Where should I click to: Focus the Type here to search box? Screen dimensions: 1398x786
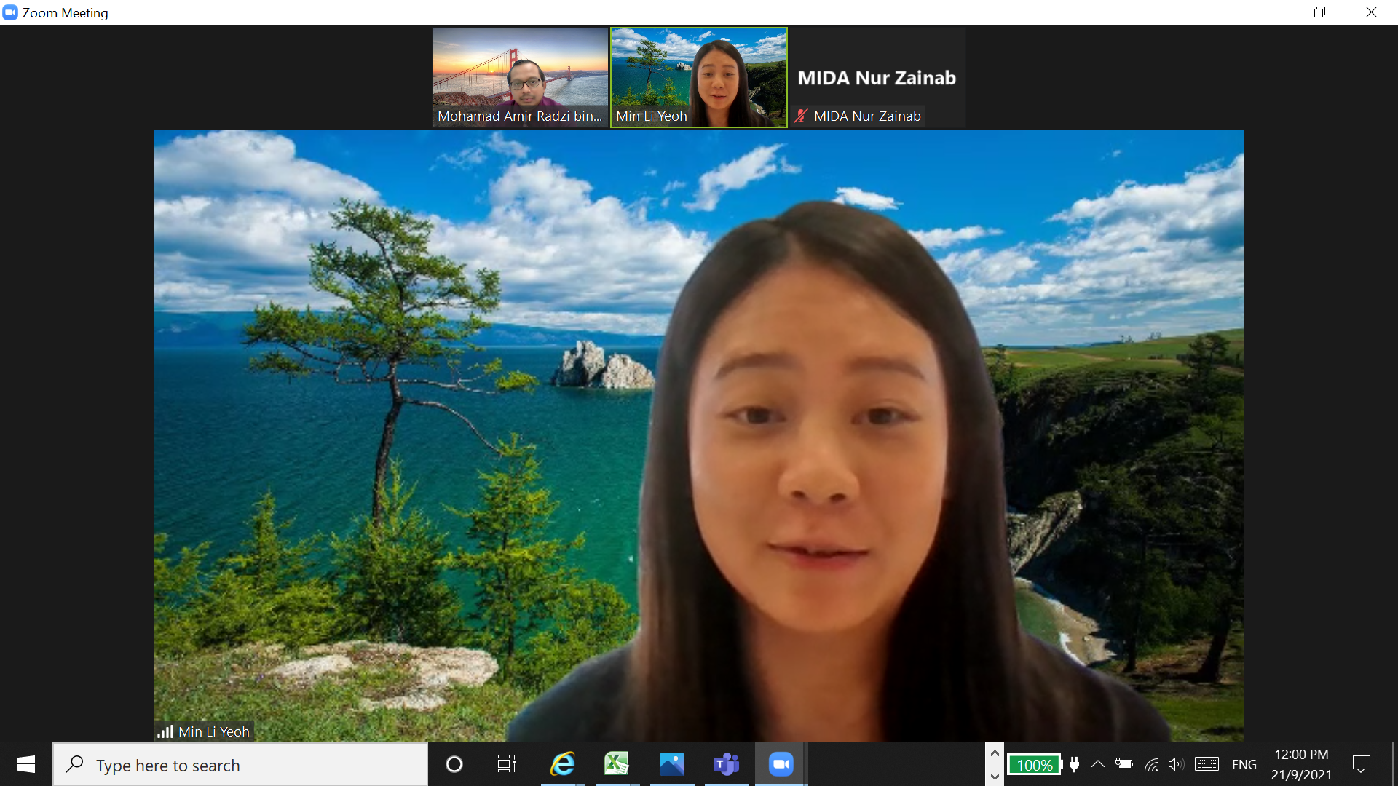pos(240,764)
